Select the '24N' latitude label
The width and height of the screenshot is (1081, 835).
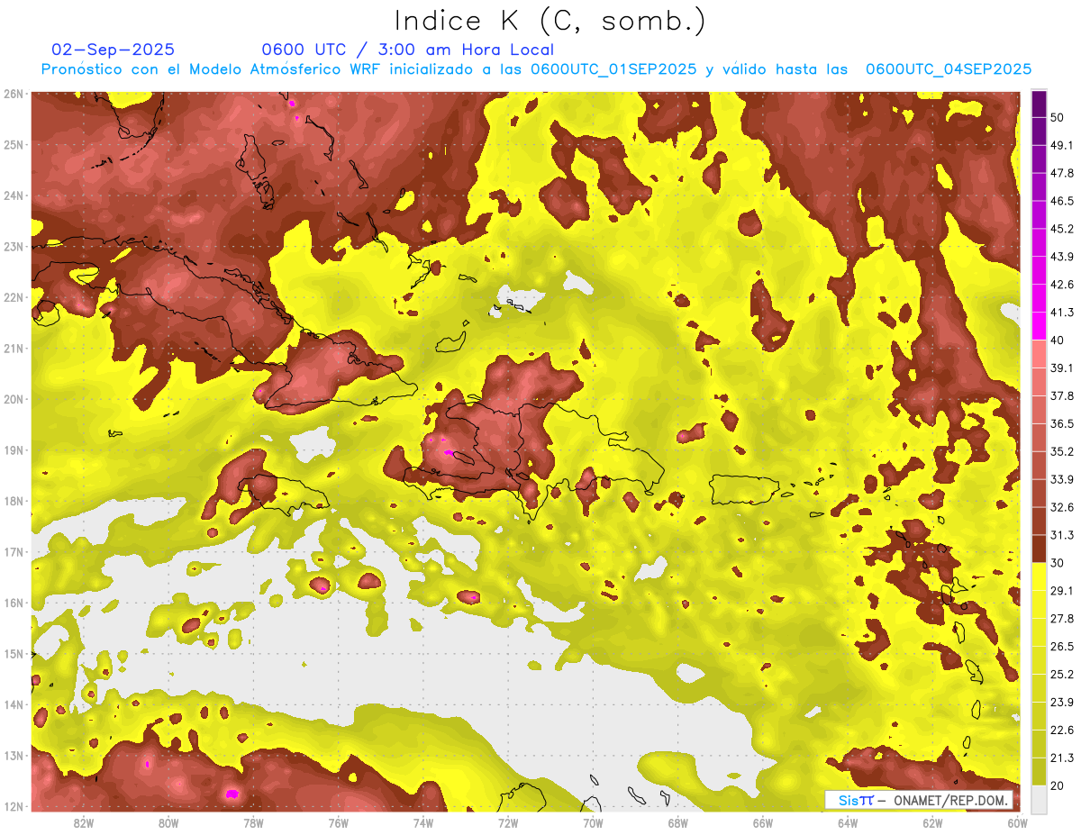click(14, 195)
